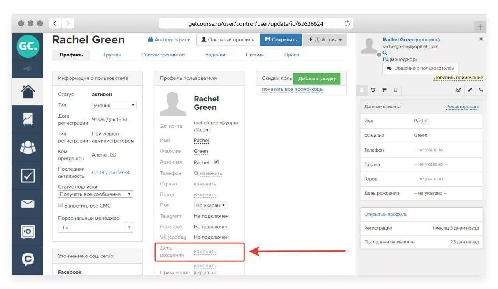
Task: Switch to the Права tab
Action: pos(292,55)
